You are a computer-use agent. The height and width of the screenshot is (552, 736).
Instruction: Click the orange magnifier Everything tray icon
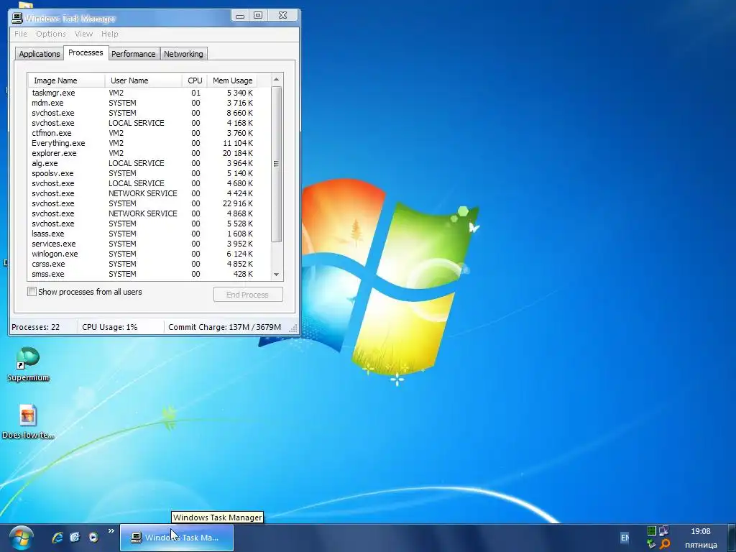coord(664,545)
